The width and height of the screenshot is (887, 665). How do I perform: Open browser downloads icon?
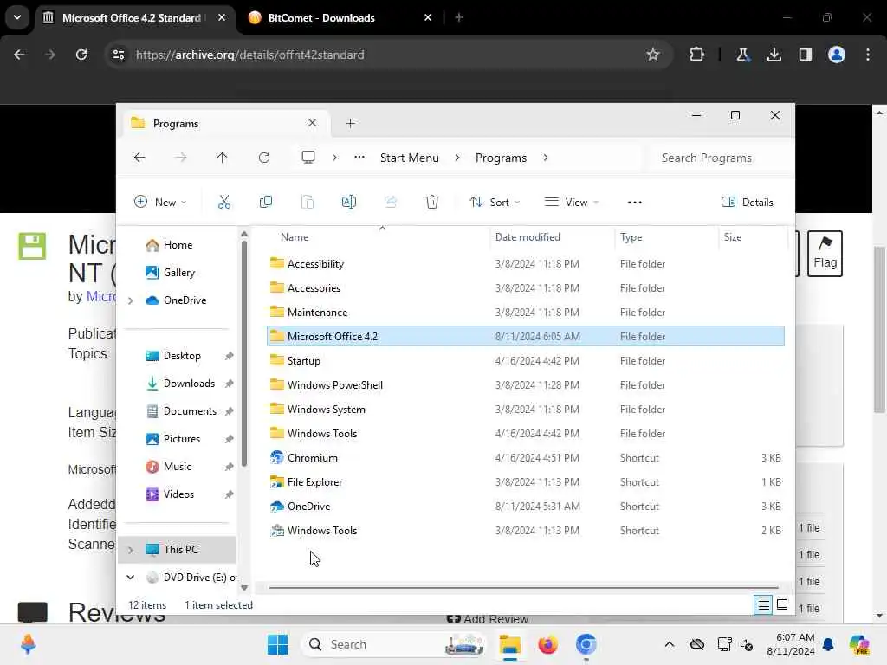[x=774, y=55]
